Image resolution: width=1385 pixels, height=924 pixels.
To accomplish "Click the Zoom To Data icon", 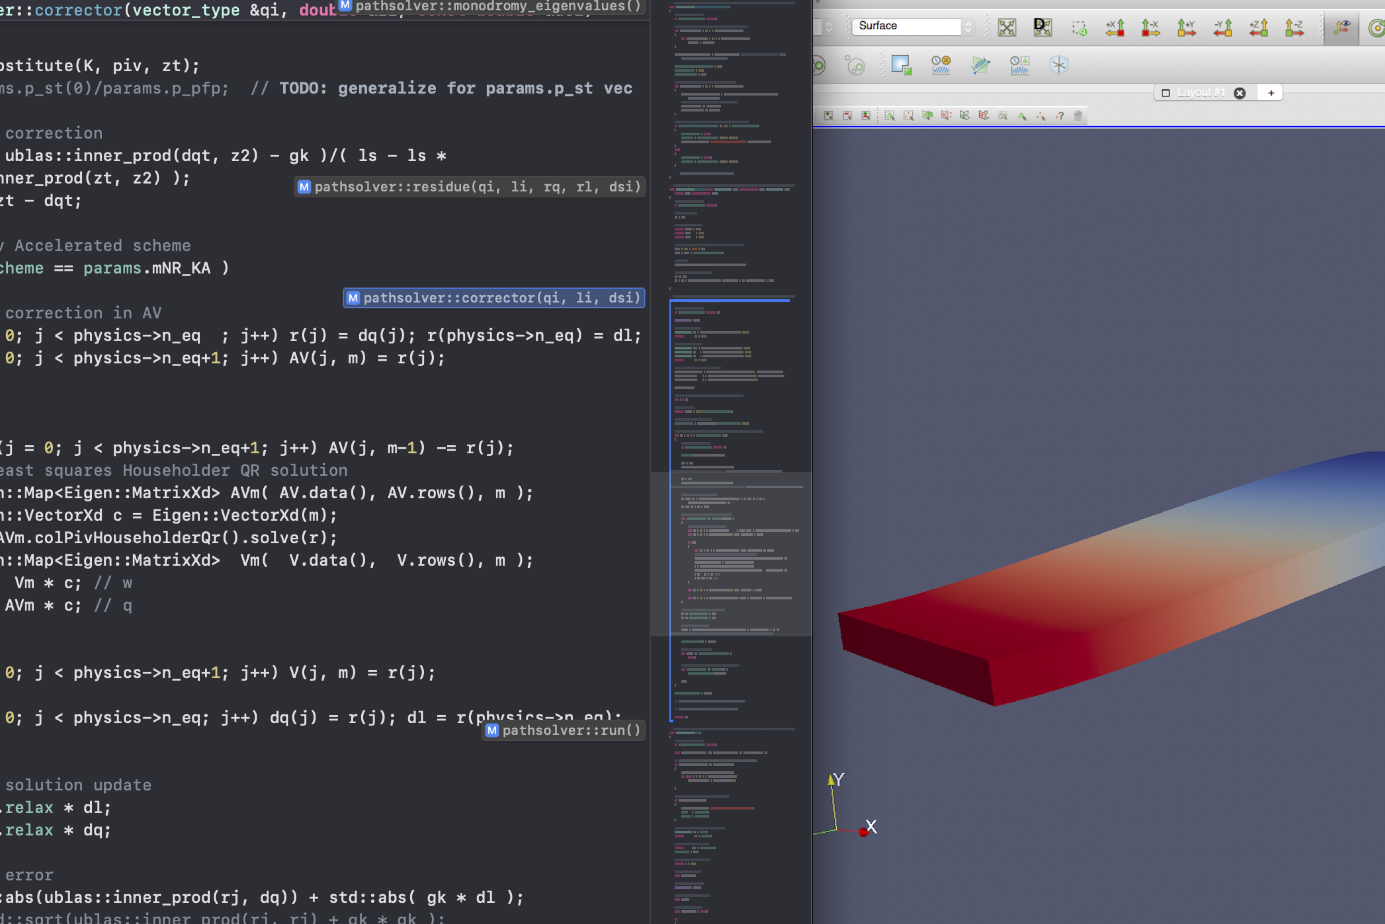I will (x=1042, y=27).
